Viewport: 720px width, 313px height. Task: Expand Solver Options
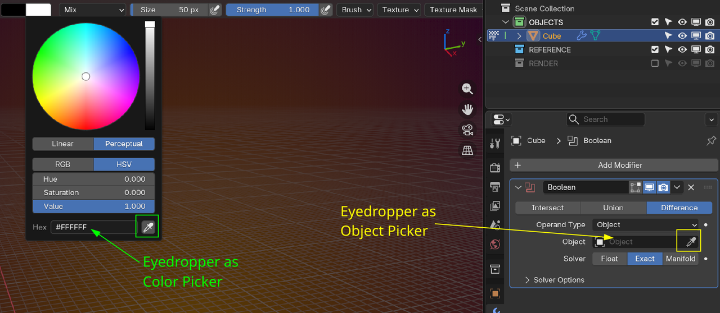(555, 280)
